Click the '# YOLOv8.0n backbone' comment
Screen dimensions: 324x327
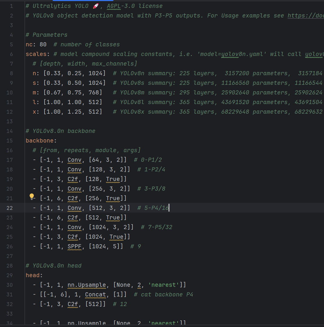coord(61,131)
